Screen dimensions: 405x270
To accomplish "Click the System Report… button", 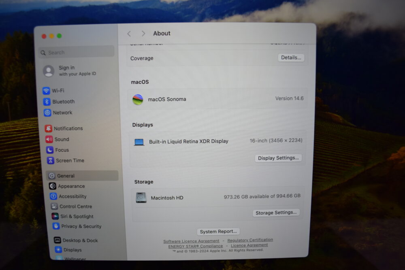I will [x=218, y=232].
